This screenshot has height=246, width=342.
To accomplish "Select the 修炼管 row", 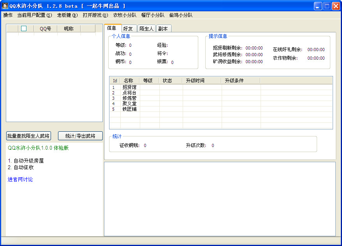I will click(x=221, y=98).
